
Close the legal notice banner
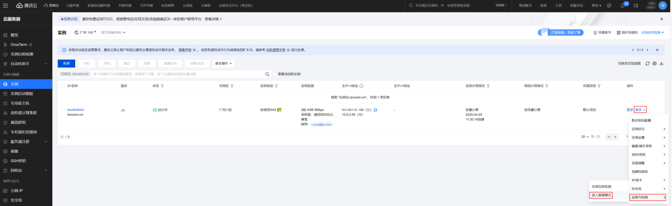click(x=657, y=50)
